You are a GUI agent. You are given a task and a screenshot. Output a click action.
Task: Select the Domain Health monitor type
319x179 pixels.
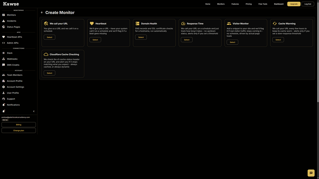141,37
